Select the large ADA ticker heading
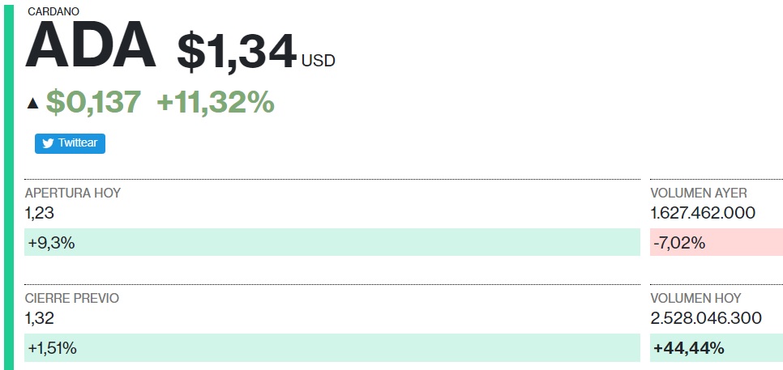Image resolution: width=783 pixels, height=370 pixels. coord(91,45)
